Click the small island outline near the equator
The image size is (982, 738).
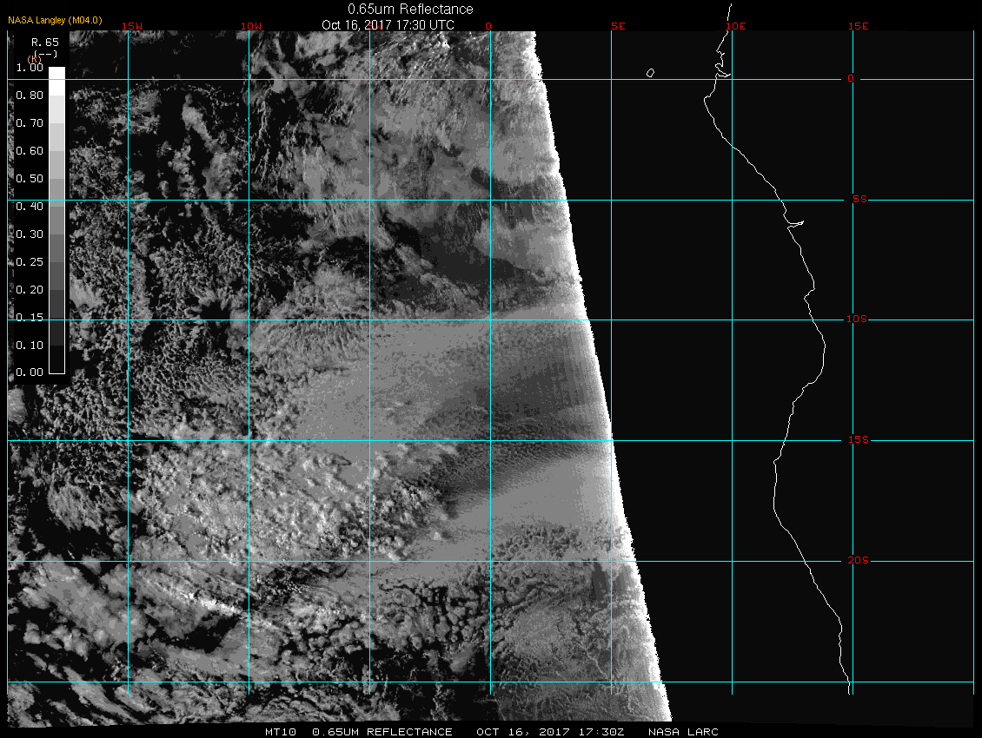tap(650, 73)
